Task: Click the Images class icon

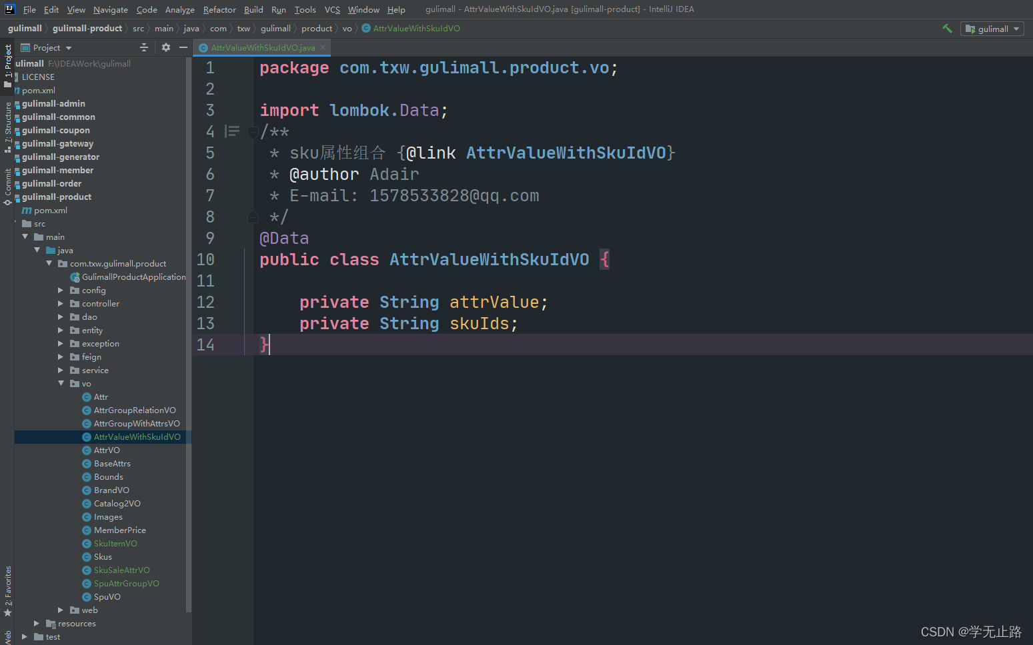Action: point(87,516)
